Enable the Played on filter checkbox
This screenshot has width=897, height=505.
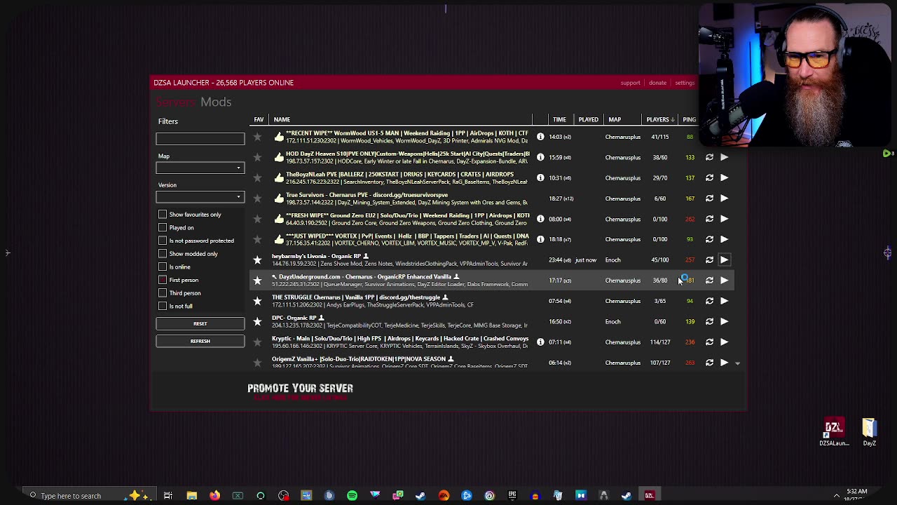click(163, 228)
